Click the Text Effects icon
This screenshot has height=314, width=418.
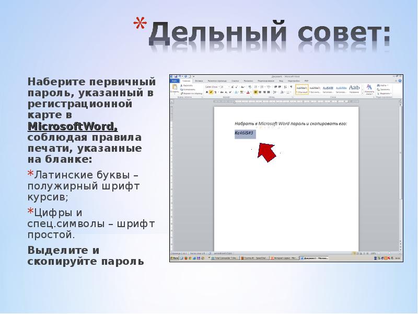click(237, 92)
